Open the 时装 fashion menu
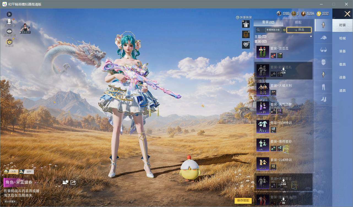 [343, 25]
